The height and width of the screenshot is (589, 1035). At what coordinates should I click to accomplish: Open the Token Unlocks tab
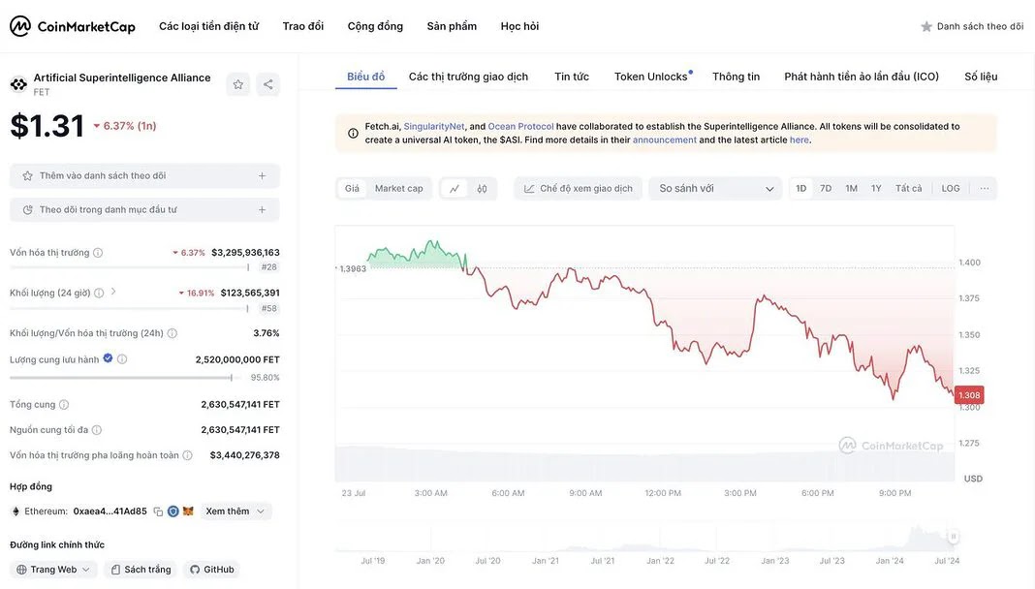click(652, 77)
